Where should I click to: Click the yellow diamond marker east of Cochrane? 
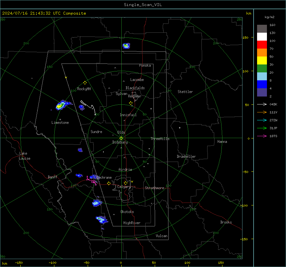click(x=109, y=183)
